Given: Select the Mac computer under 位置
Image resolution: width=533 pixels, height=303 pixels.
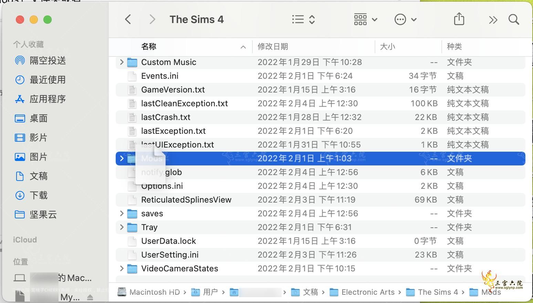Looking at the screenshot, I should [x=53, y=278].
